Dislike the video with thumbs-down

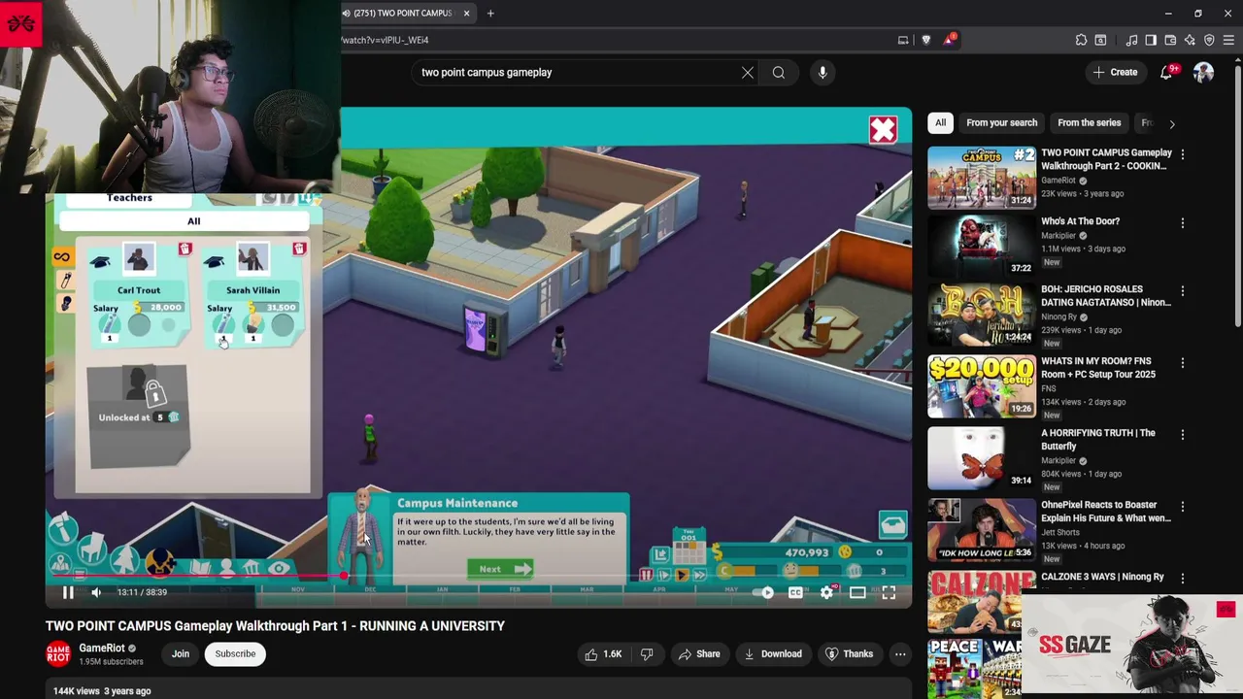(647, 654)
